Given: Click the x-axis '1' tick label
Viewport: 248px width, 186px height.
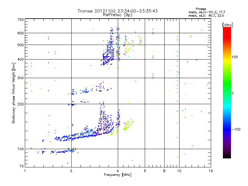Looking at the screenshot, I should (x=25, y=171).
